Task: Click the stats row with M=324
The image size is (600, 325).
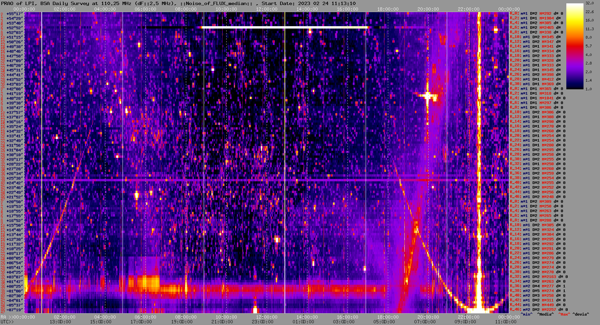Action: tap(538, 230)
